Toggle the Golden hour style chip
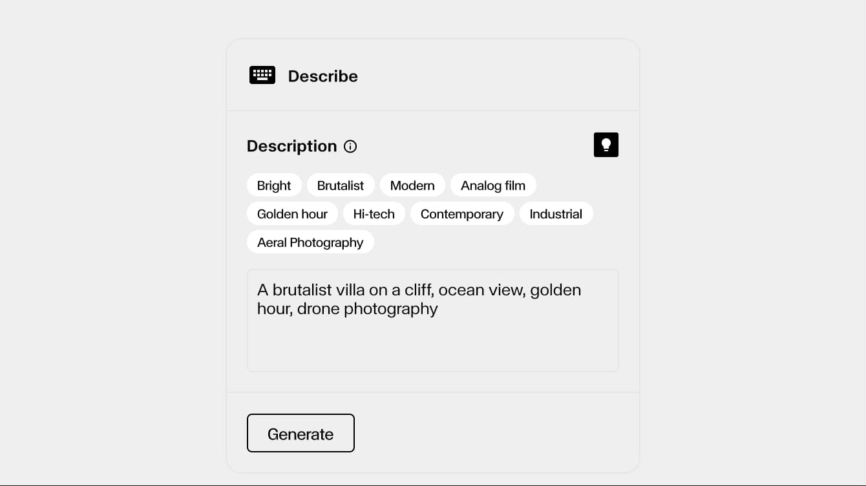Viewport: 866px width, 486px height. [292, 213]
